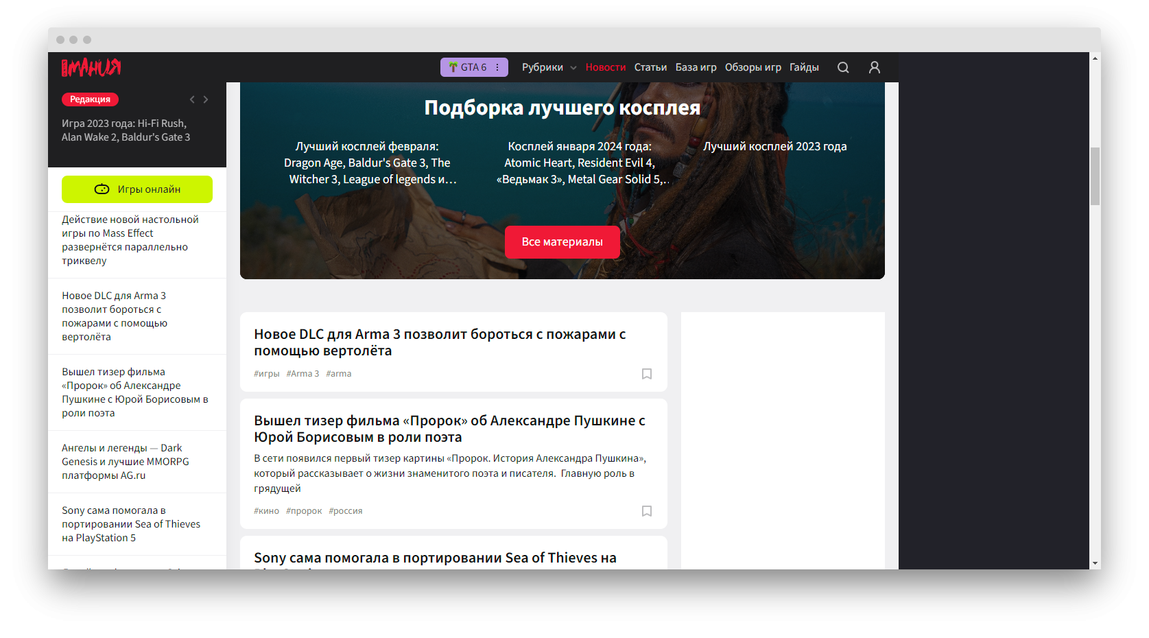Expand the Рубрики dropdown chevron
Image resolution: width=1149 pixels, height=638 pixels.
click(573, 67)
